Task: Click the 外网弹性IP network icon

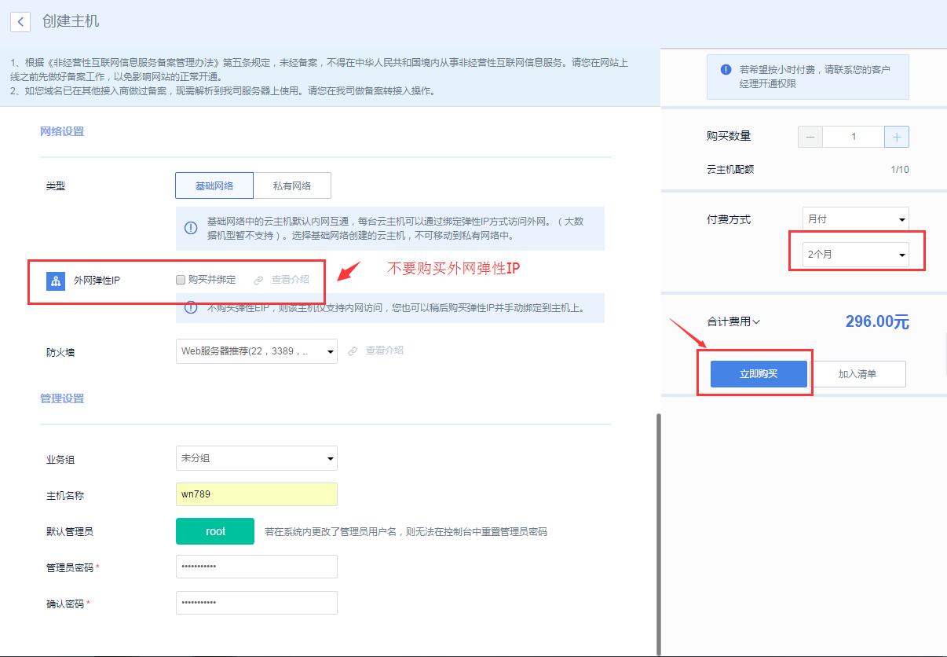Action: 55,281
